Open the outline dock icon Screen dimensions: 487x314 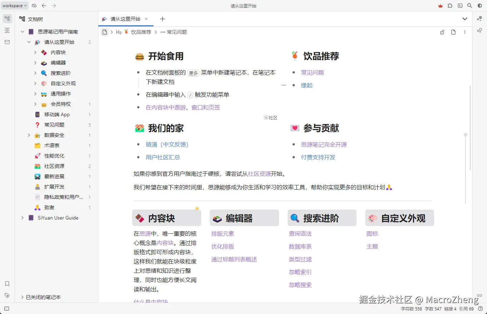7,30
